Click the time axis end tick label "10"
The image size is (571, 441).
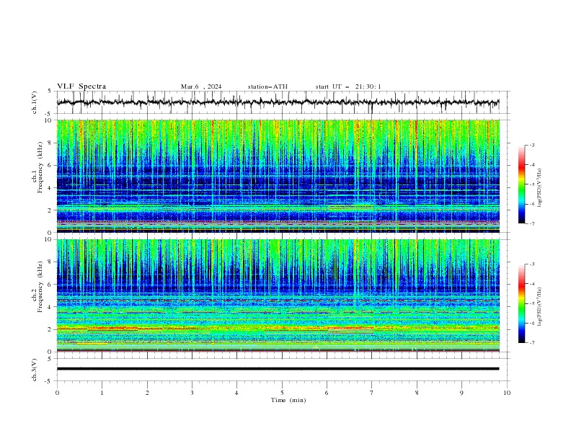507,393
